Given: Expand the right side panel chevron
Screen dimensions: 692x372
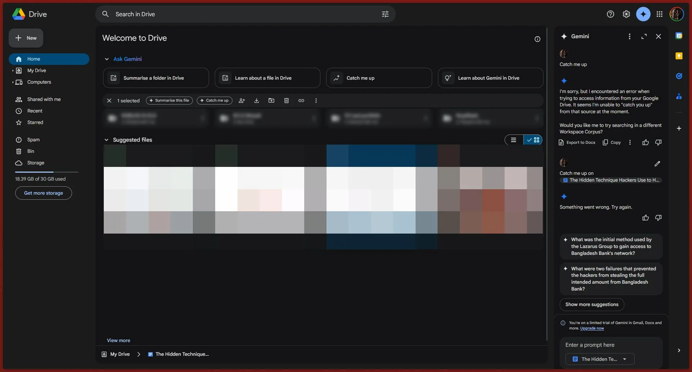Looking at the screenshot, I should (679, 350).
